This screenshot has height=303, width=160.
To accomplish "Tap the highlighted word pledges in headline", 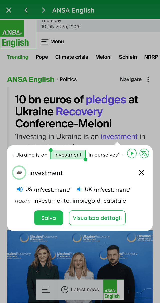I will point(106,100).
